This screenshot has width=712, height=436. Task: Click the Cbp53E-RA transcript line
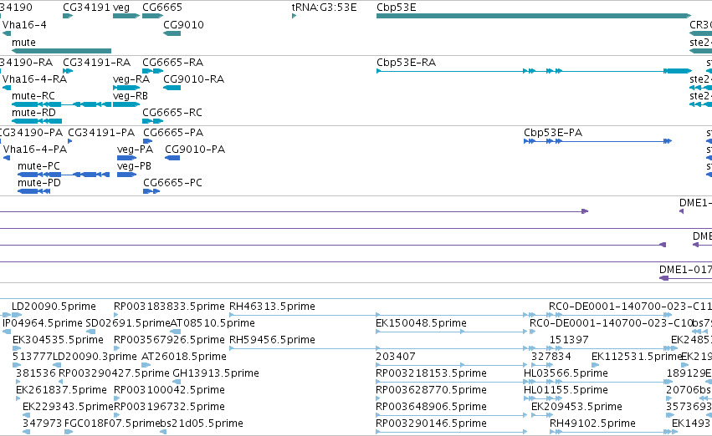pyautogui.click(x=534, y=71)
